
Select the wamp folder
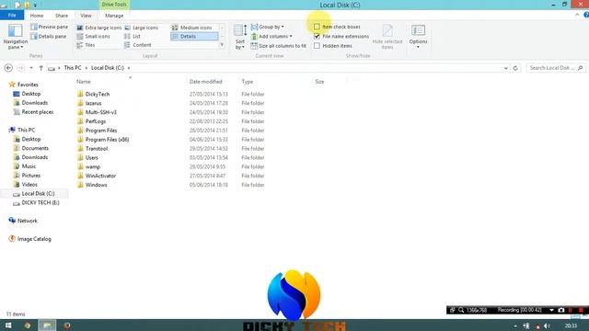tap(92, 166)
